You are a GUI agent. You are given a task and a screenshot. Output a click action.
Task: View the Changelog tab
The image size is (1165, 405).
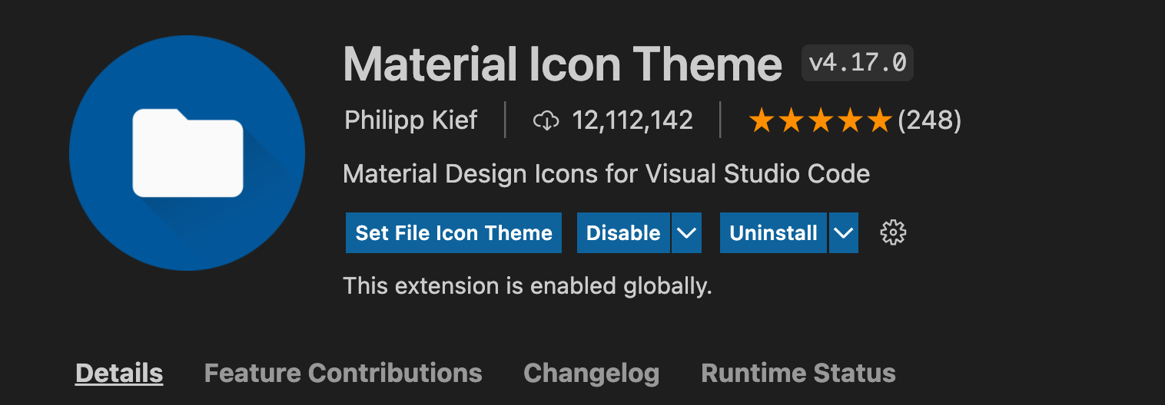click(x=591, y=374)
